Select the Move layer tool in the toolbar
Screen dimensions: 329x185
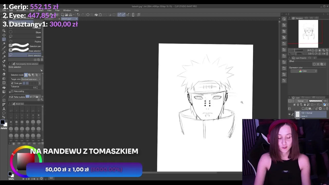click(4, 35)
